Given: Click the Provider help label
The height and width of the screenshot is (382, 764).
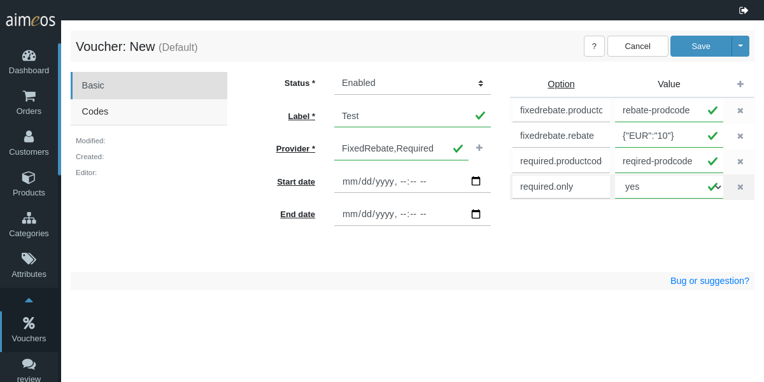Looking at the screenshot, I should coord(295,148).
